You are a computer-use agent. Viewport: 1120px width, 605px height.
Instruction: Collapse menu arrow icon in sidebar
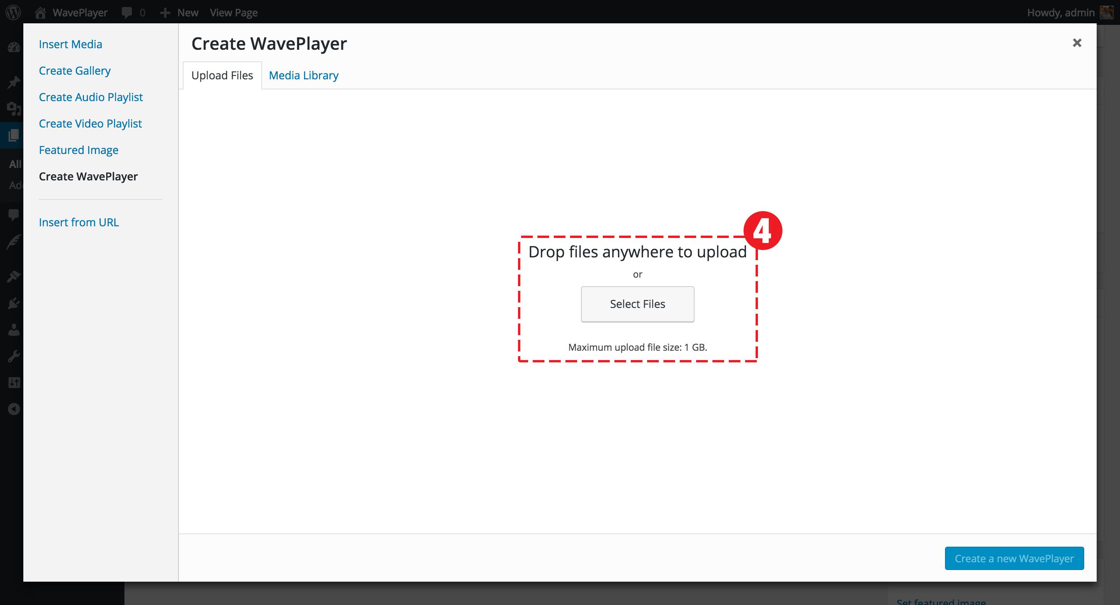point(14,409)
